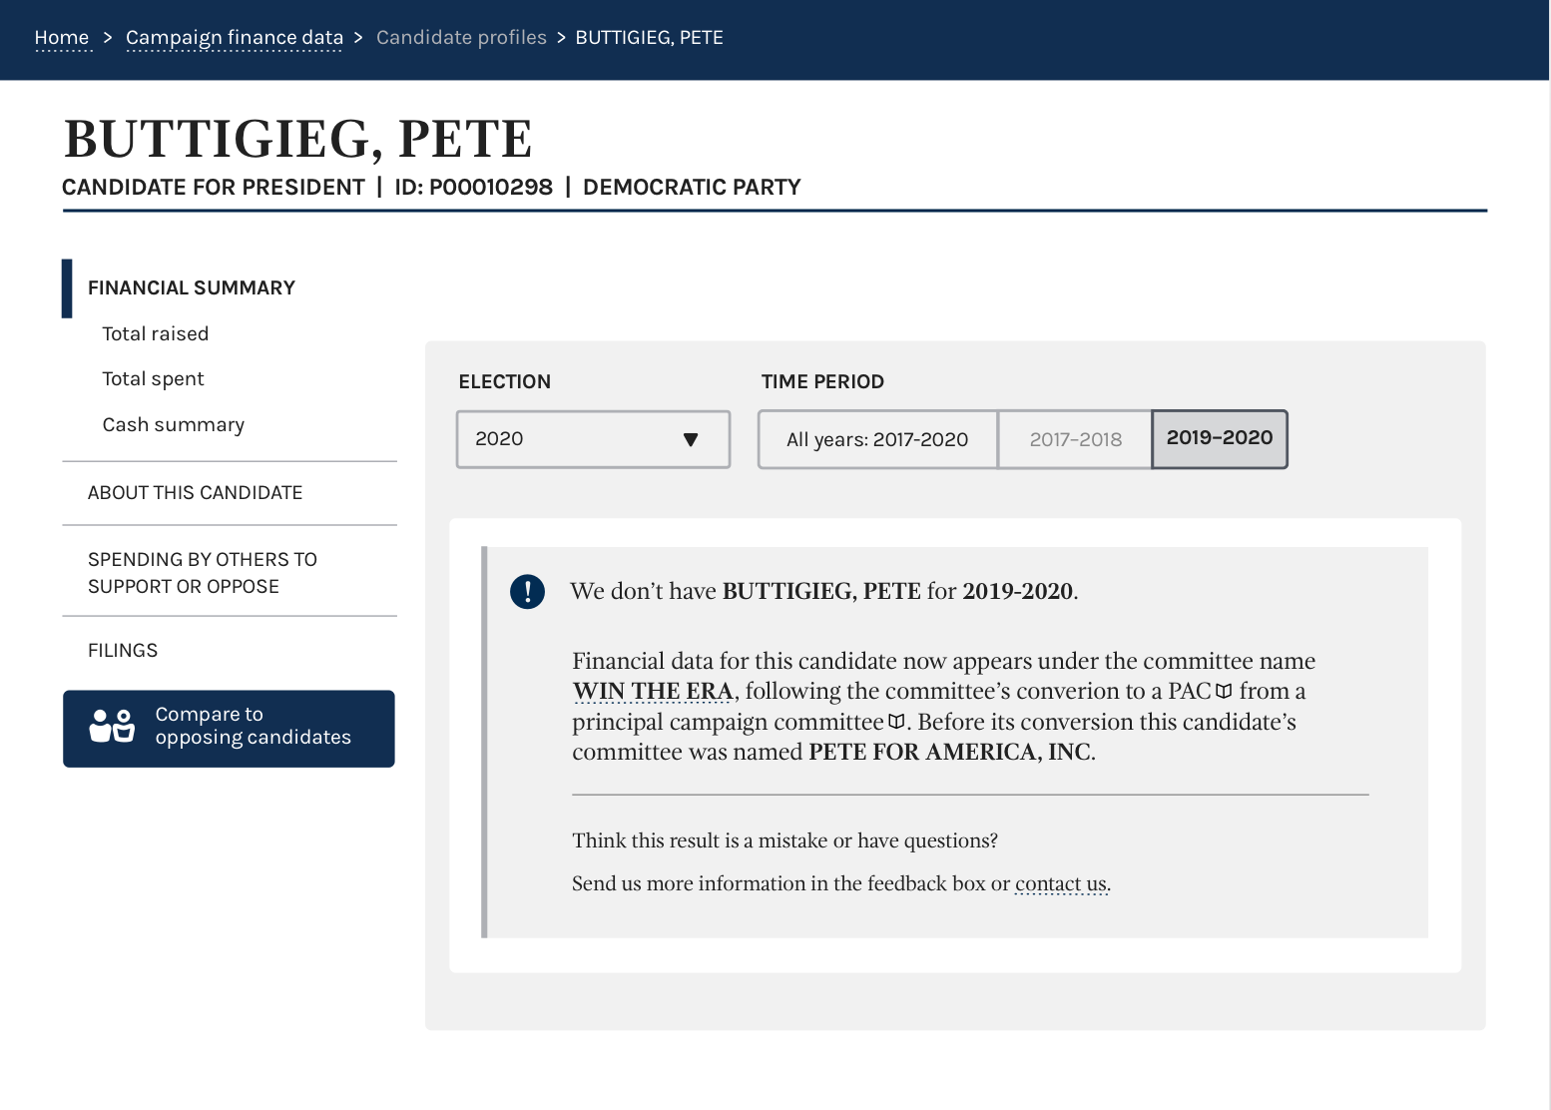Viewport: 1551px width, 1110px height.
Task: Go to the Filings section
Action: click(123, 651)
